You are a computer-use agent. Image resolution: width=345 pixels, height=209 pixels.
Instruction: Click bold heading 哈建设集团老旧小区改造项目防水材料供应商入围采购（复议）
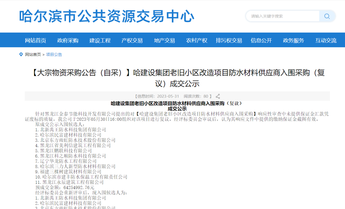click(177, 104)
